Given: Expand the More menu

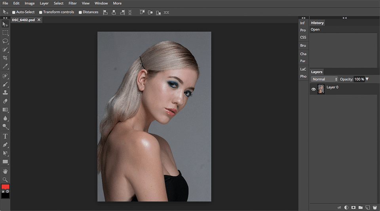Looking at the screenshot, I should (117, 3).
